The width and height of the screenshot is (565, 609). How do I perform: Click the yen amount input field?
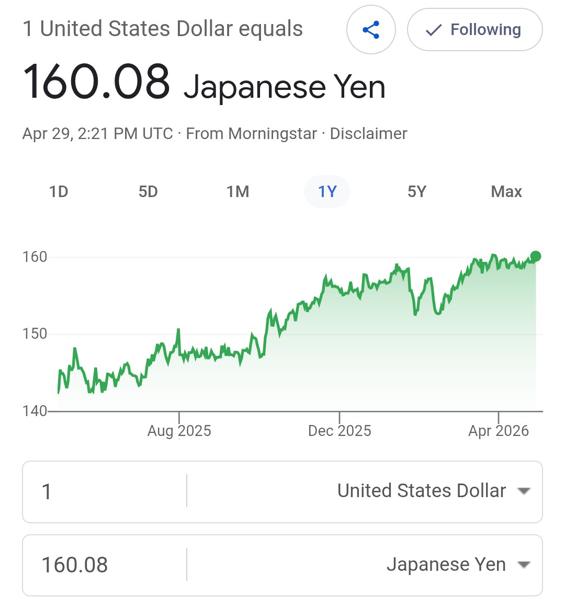click(105, 565)
